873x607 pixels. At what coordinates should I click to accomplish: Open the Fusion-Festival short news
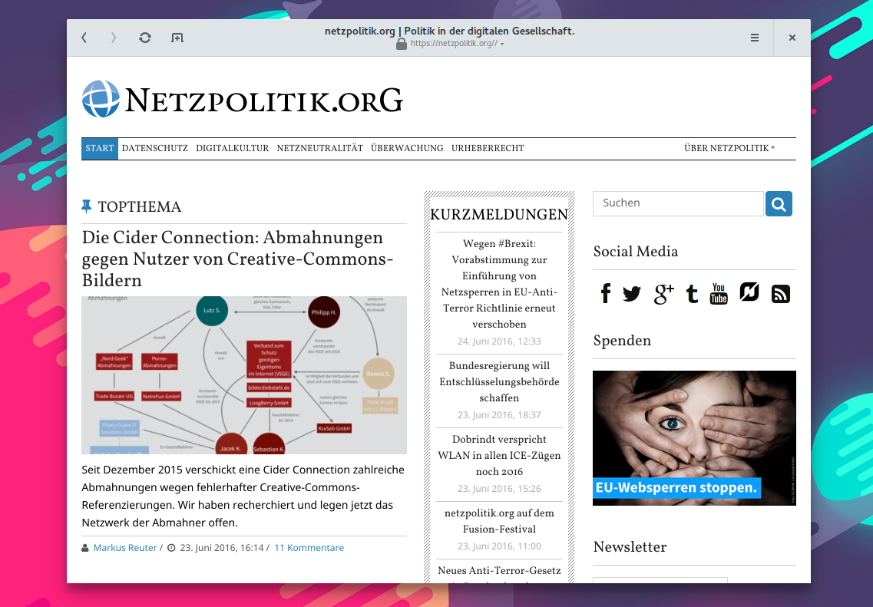[499, 521]
